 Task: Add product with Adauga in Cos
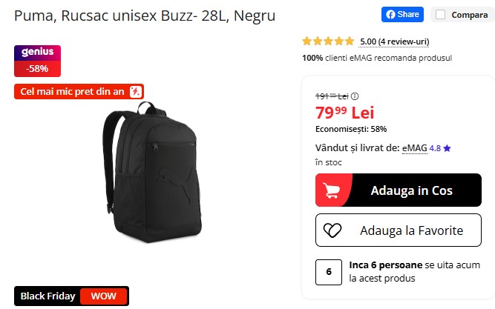(x=399, y=190)
